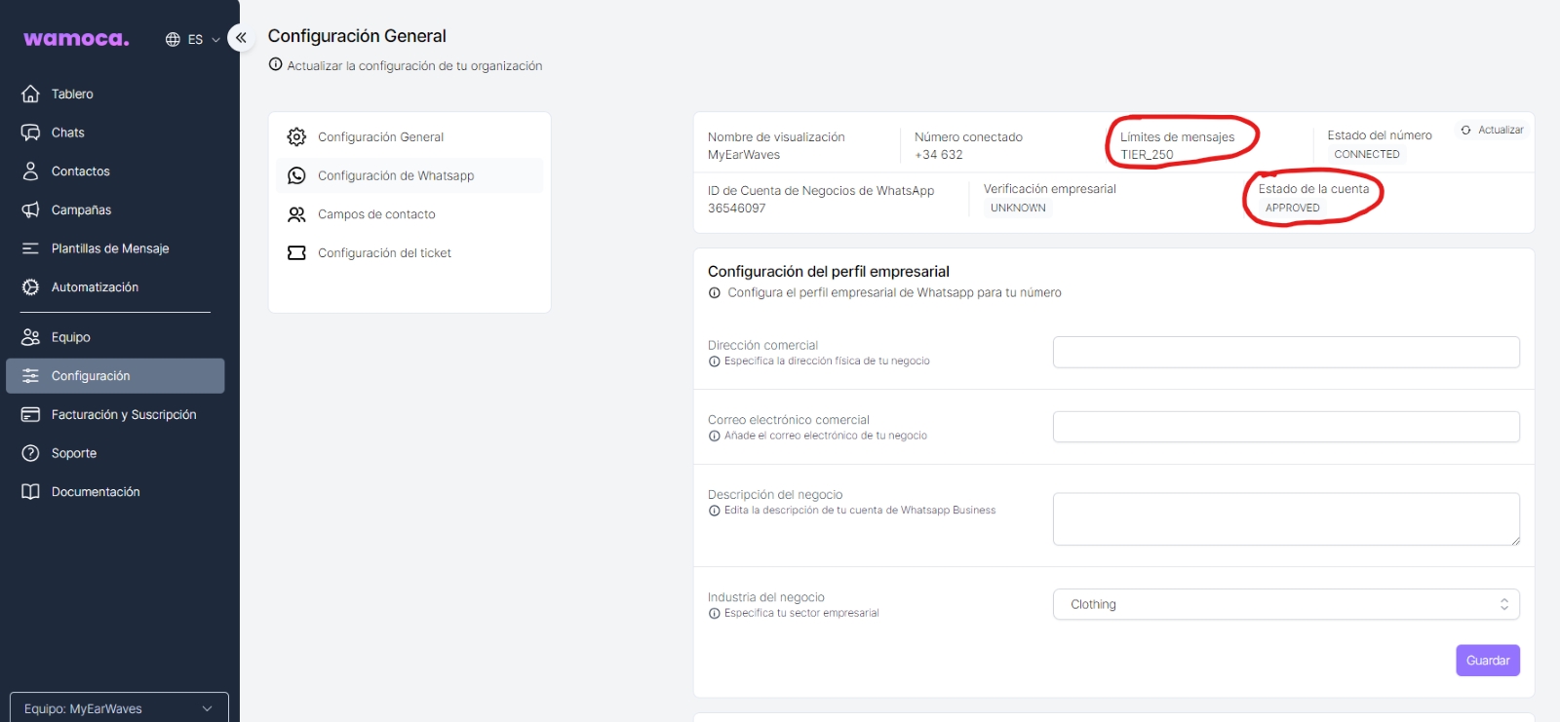This screenshot has width=1560, height=722.
Task: Click the Tablero home icon
Action: click(31, 94)
